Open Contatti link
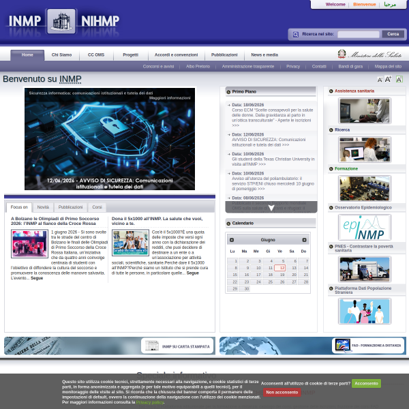Viewport: 409px width, 409px height. [x=319, y=67]
